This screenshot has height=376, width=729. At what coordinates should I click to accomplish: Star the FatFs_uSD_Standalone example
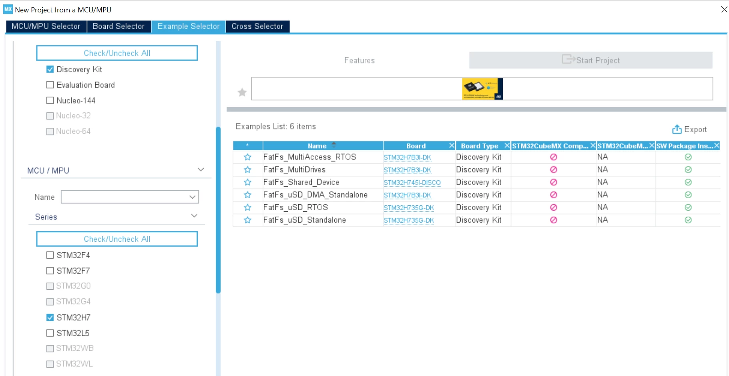(248, 220)
